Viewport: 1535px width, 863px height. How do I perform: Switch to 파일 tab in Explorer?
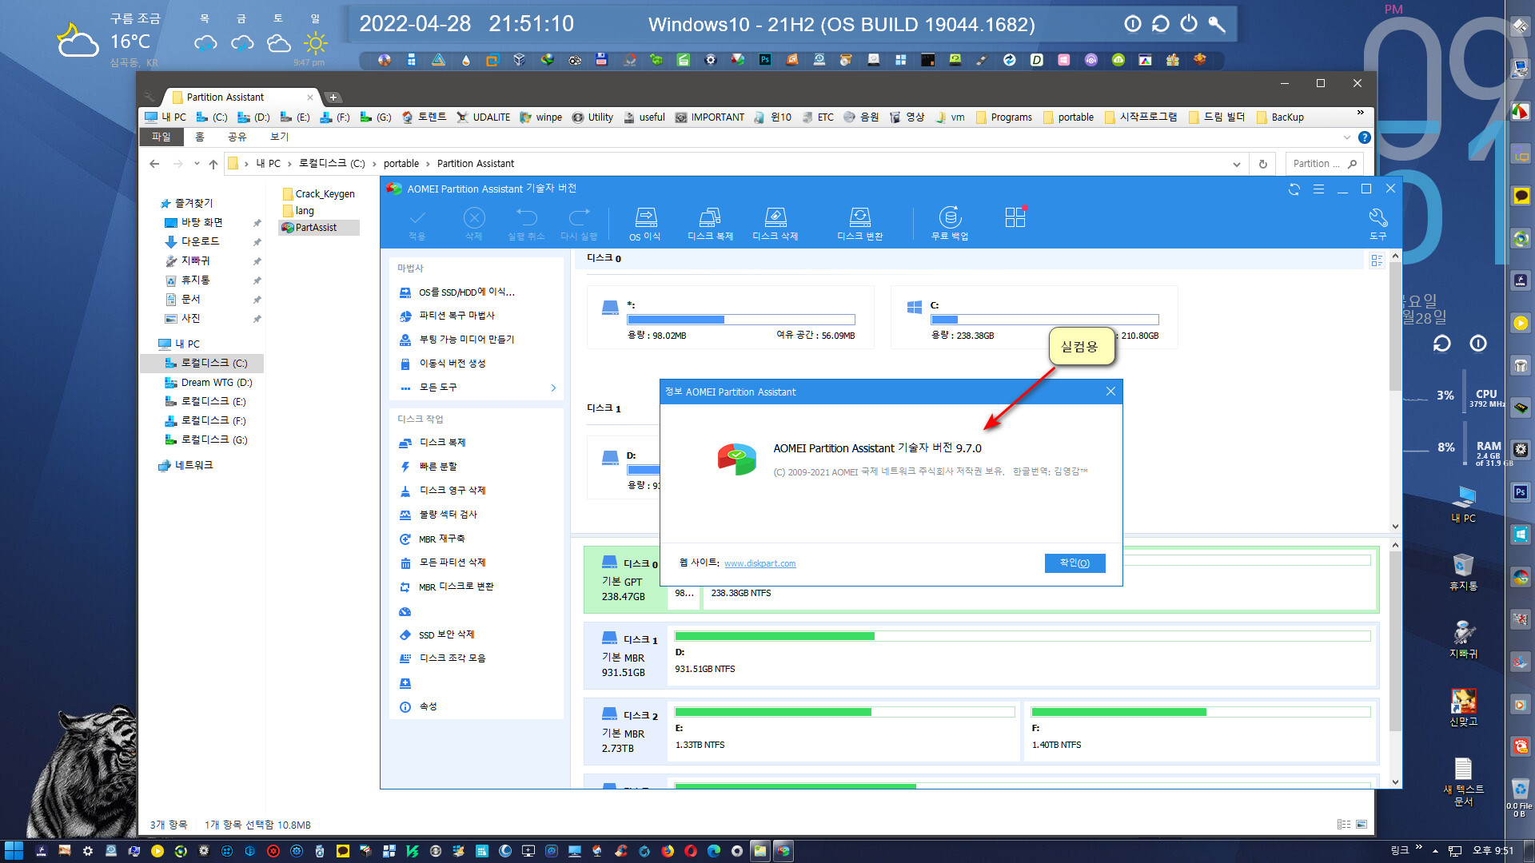click(x=161, y=137)
